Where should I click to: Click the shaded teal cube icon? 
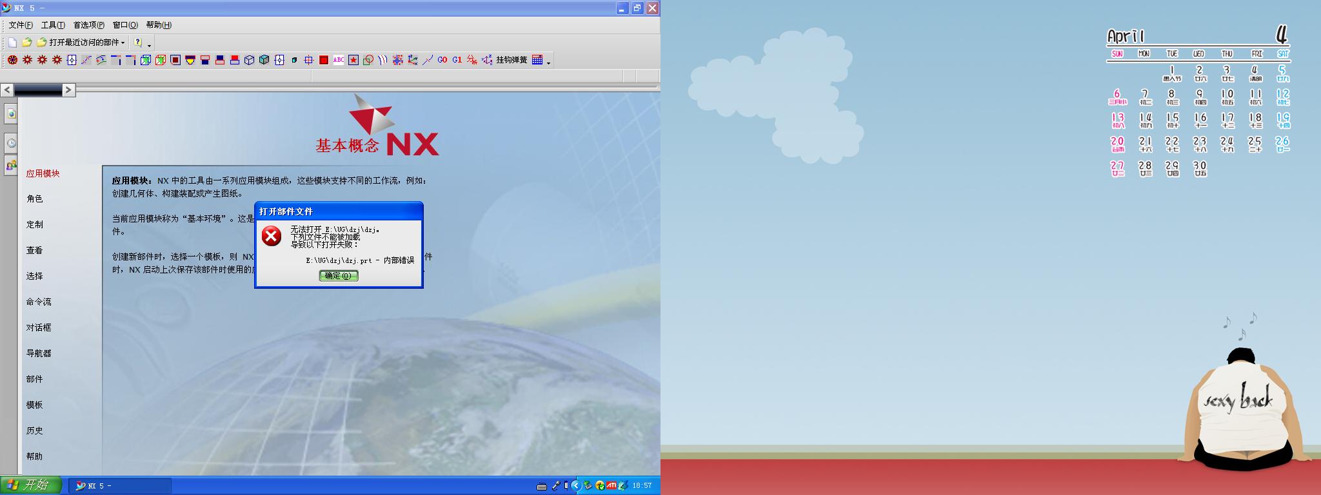point(264,60)
